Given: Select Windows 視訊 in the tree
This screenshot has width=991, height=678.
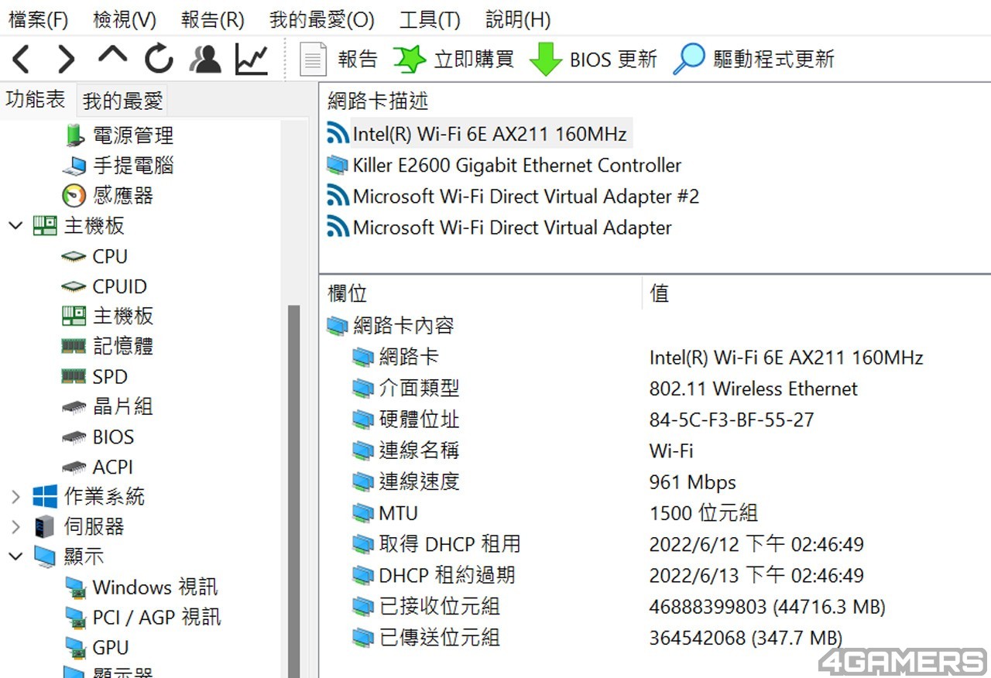Looking at the screenshot, I should [156, 587].
